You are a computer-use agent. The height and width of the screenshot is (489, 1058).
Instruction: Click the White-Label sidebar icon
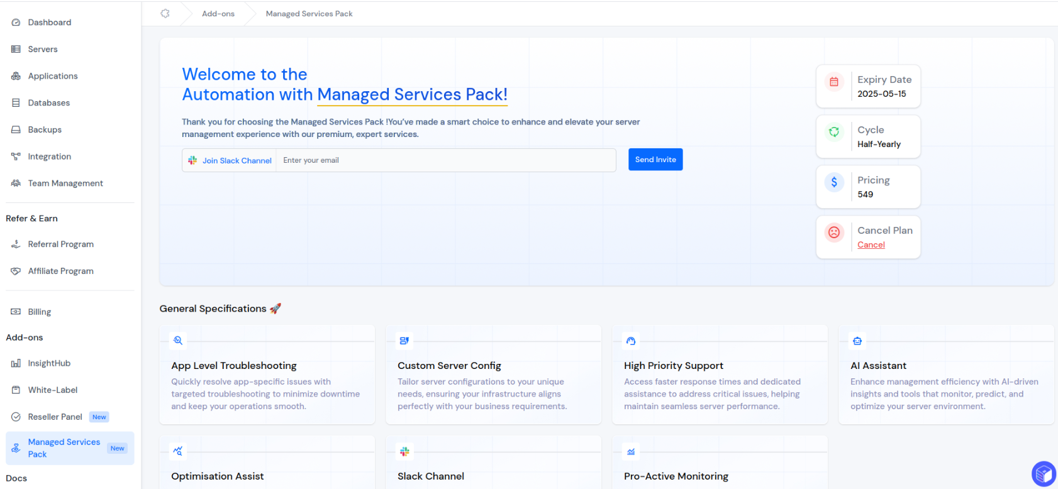click(16, 390)
